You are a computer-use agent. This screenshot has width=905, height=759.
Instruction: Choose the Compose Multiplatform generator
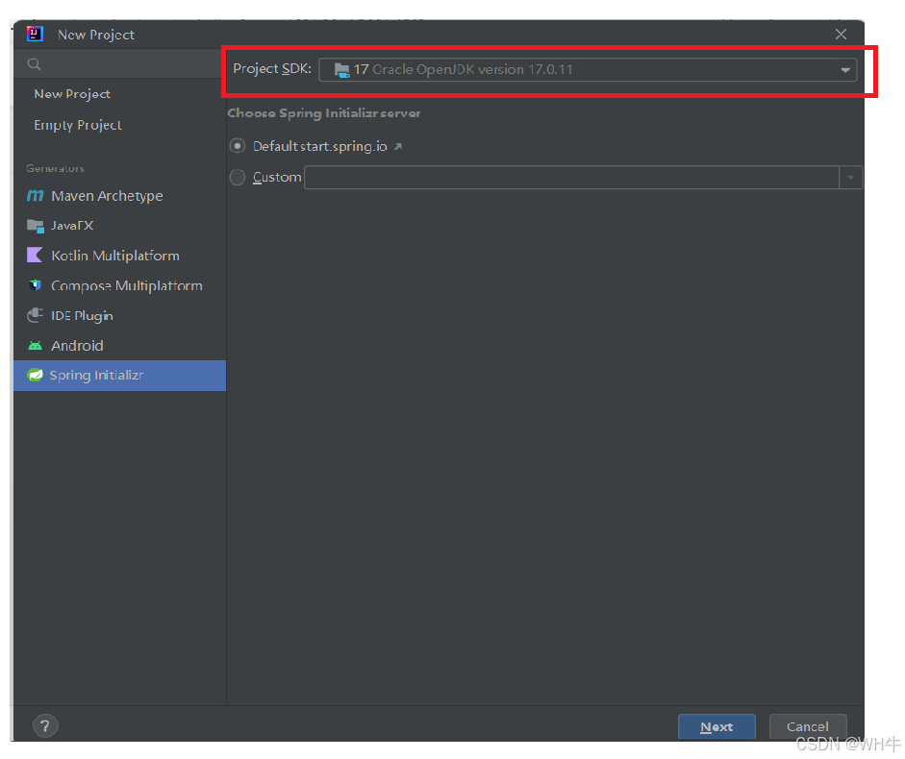click(119, 285)
